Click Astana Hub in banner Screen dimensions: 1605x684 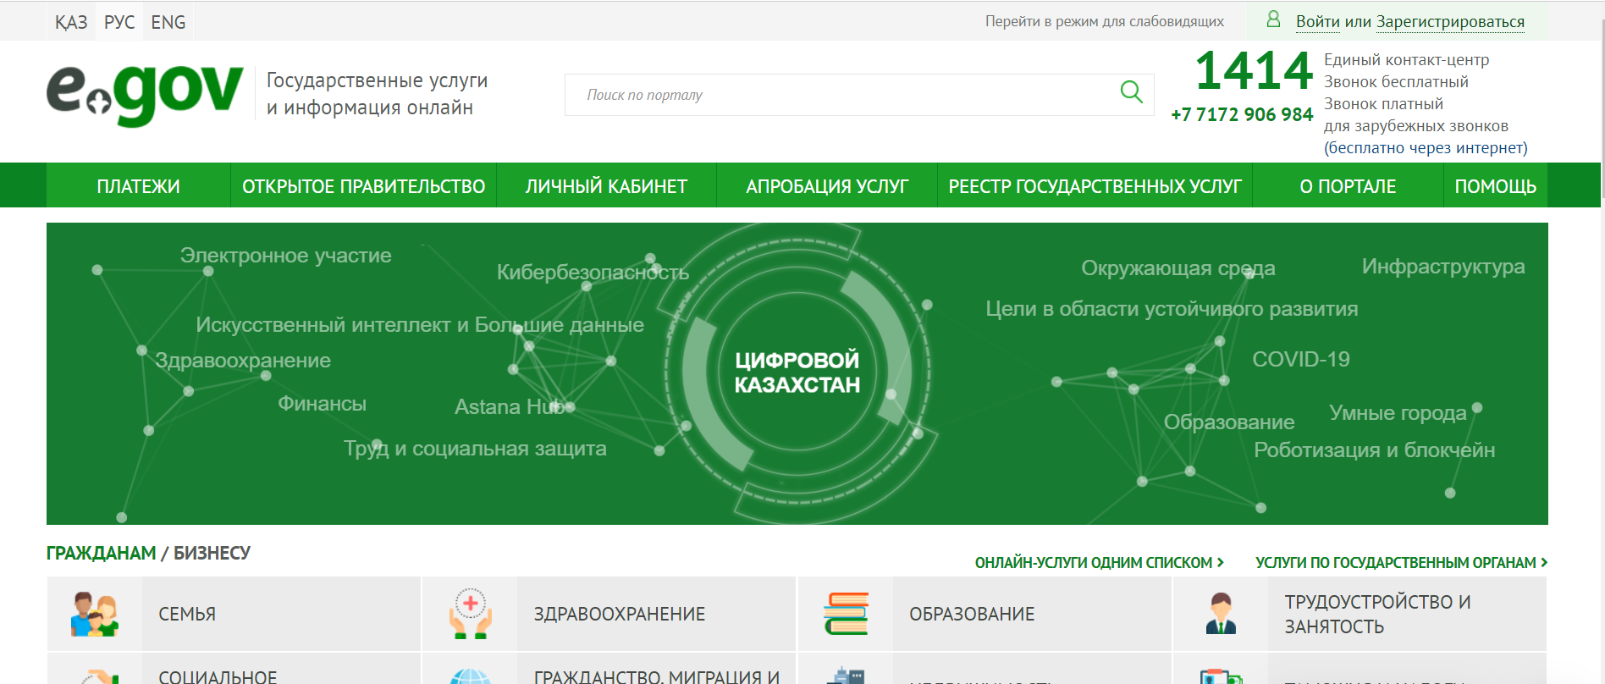point(510,407)
